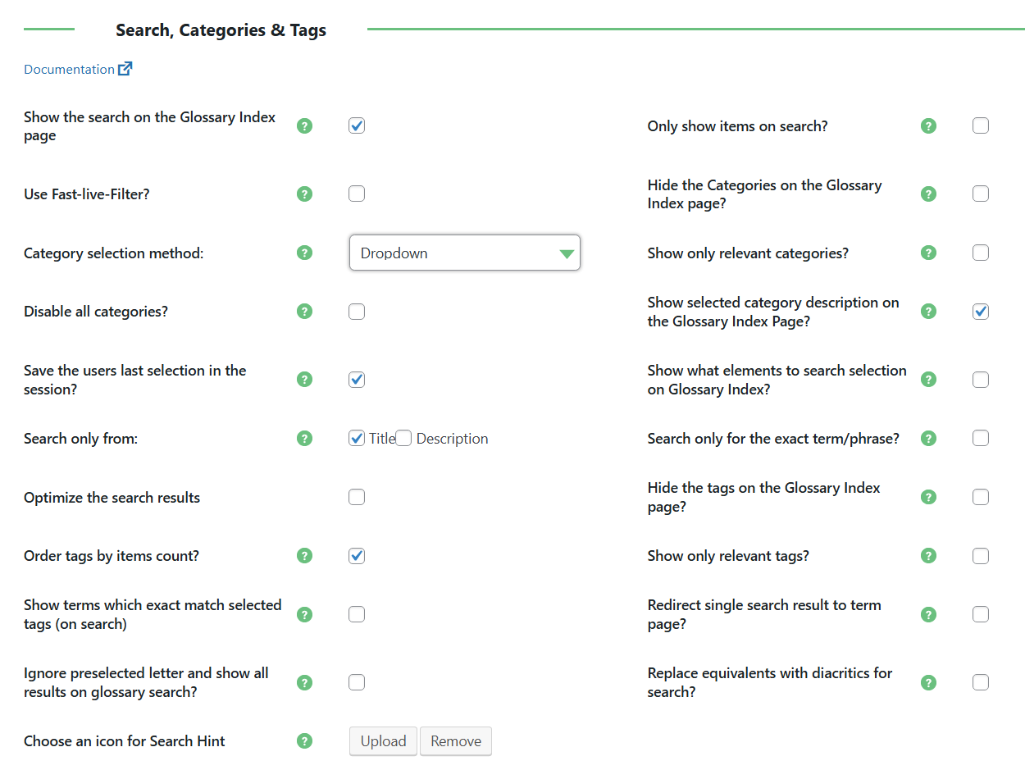Click help icon for Category selection method

click(305, 253)
